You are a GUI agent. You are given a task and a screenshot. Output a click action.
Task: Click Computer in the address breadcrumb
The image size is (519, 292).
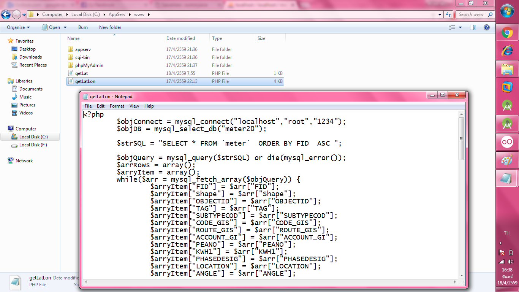point(52,14)
